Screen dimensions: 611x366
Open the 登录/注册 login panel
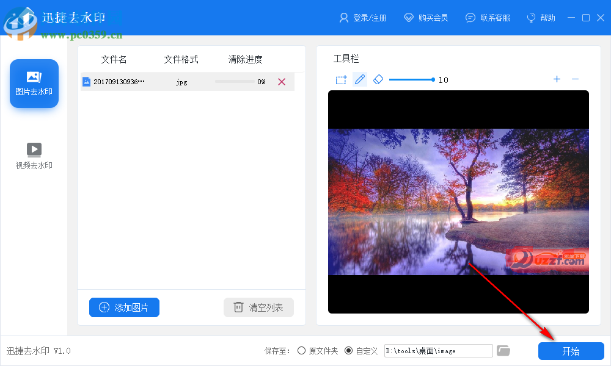coord(364,18)
